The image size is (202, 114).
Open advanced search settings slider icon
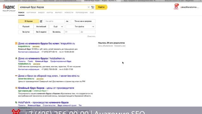[93, 7]
